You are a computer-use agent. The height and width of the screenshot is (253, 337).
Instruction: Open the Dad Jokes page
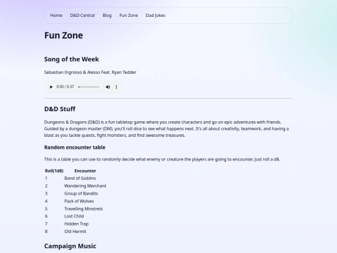point(155,16)
